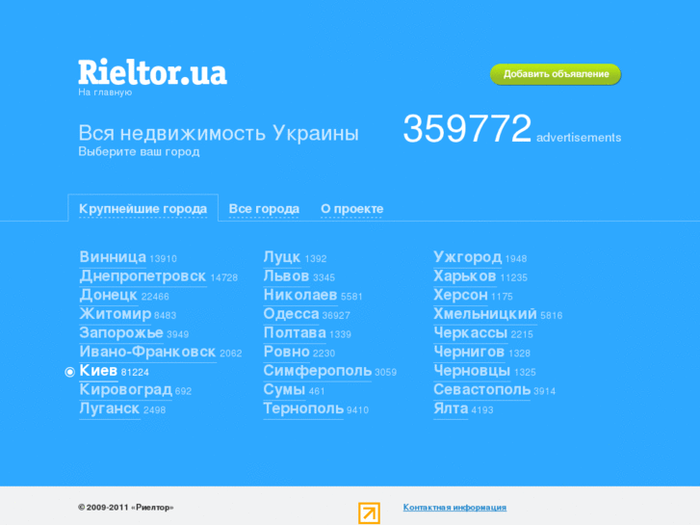Switch to the Все города tab
700x525 pixels.
pyautogui.click(x=264, y=209)
